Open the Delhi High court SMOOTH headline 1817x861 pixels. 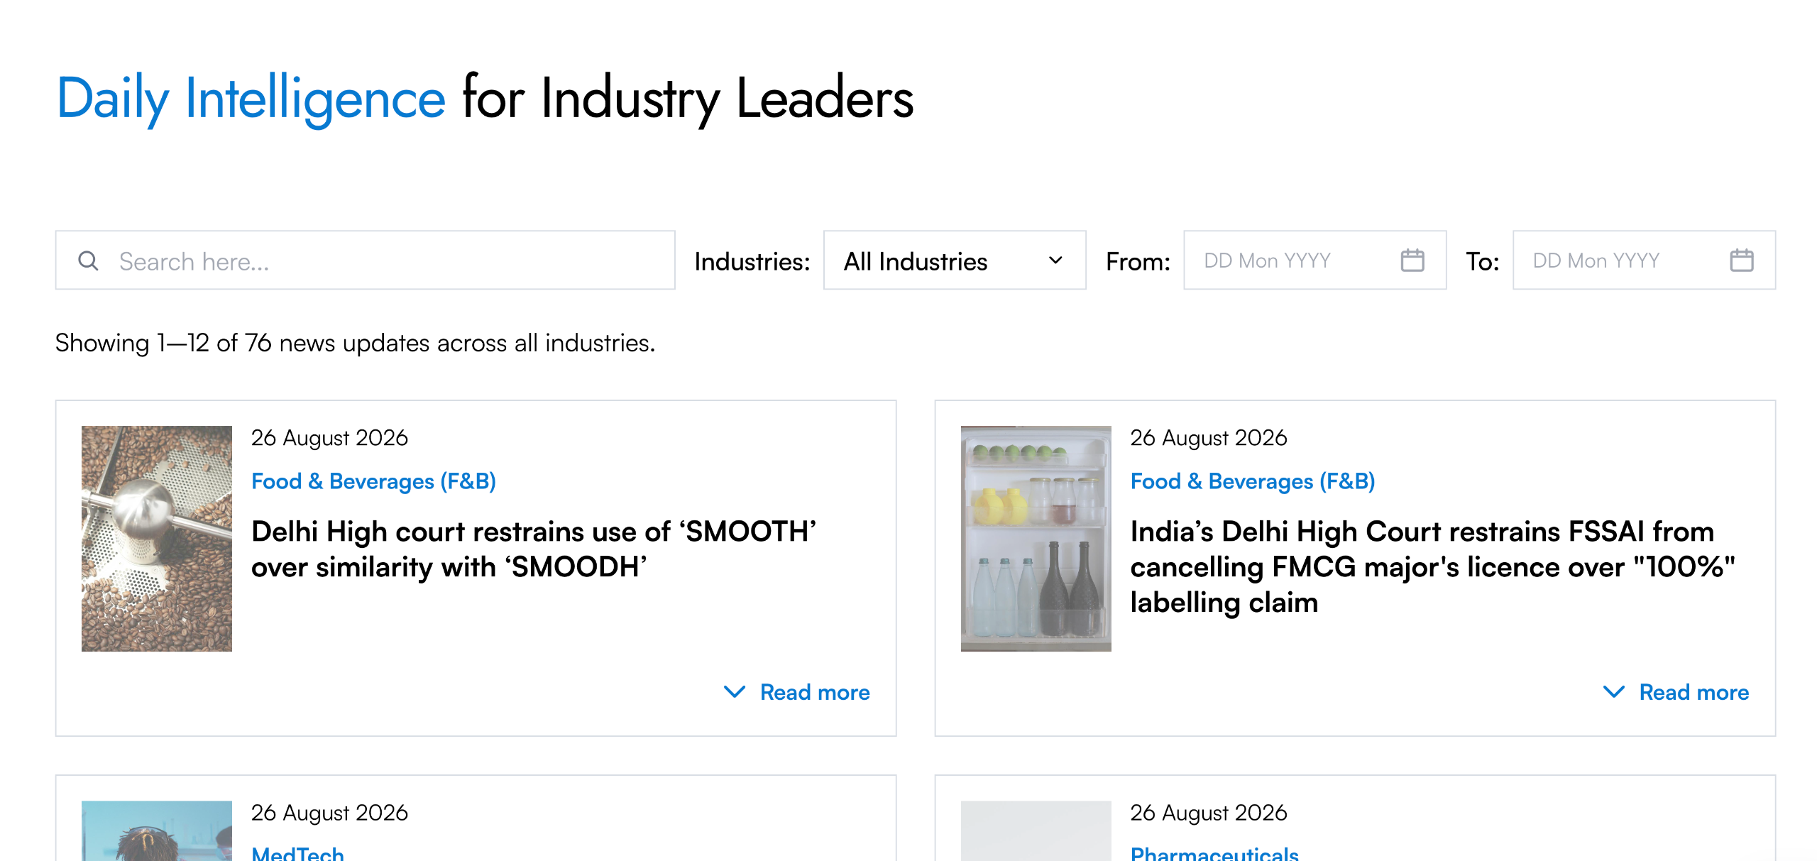(534, 549)
